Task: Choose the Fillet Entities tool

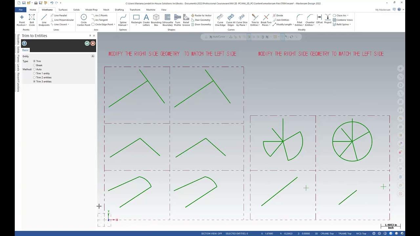Action: click(x=299, y=20)
